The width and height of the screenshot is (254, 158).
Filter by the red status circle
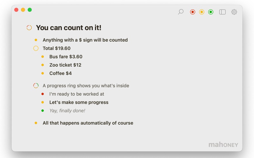(193, 12)
